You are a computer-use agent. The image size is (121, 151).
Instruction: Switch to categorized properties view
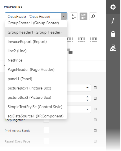click(83, 16)
